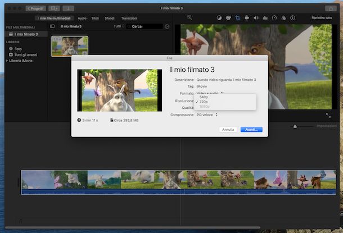Click the Avanti… button

(x=251, y=130)
